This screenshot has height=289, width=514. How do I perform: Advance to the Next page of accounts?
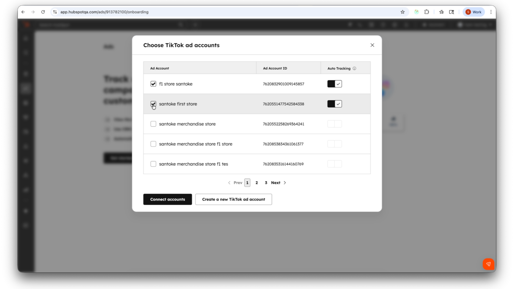(x=278, y=183)
